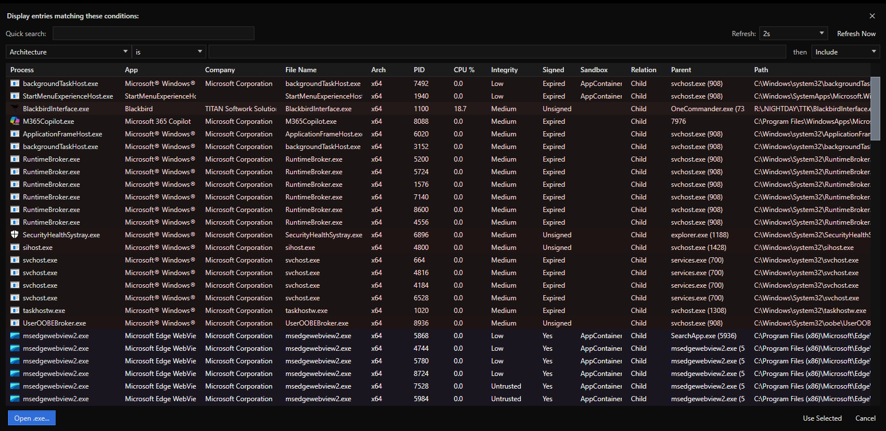Click the PID cell "8088"
886x431 pixels.
[x=421, y=122]
